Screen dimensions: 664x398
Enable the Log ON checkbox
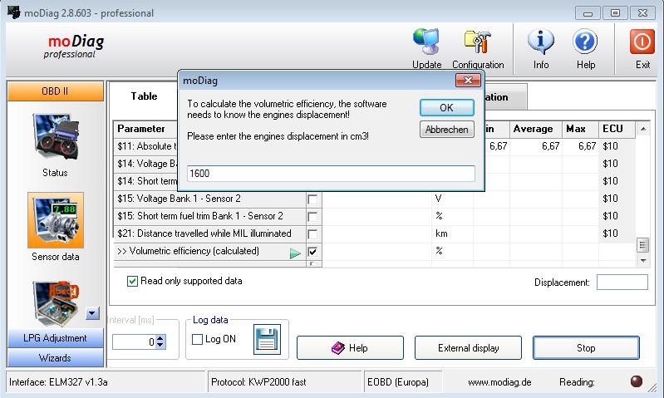tap(198, 339)
